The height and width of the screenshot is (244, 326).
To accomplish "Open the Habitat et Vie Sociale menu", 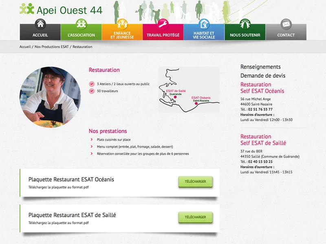I will 204,32.
